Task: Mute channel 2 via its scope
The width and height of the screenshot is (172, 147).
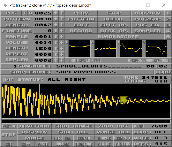Action: 105,48
